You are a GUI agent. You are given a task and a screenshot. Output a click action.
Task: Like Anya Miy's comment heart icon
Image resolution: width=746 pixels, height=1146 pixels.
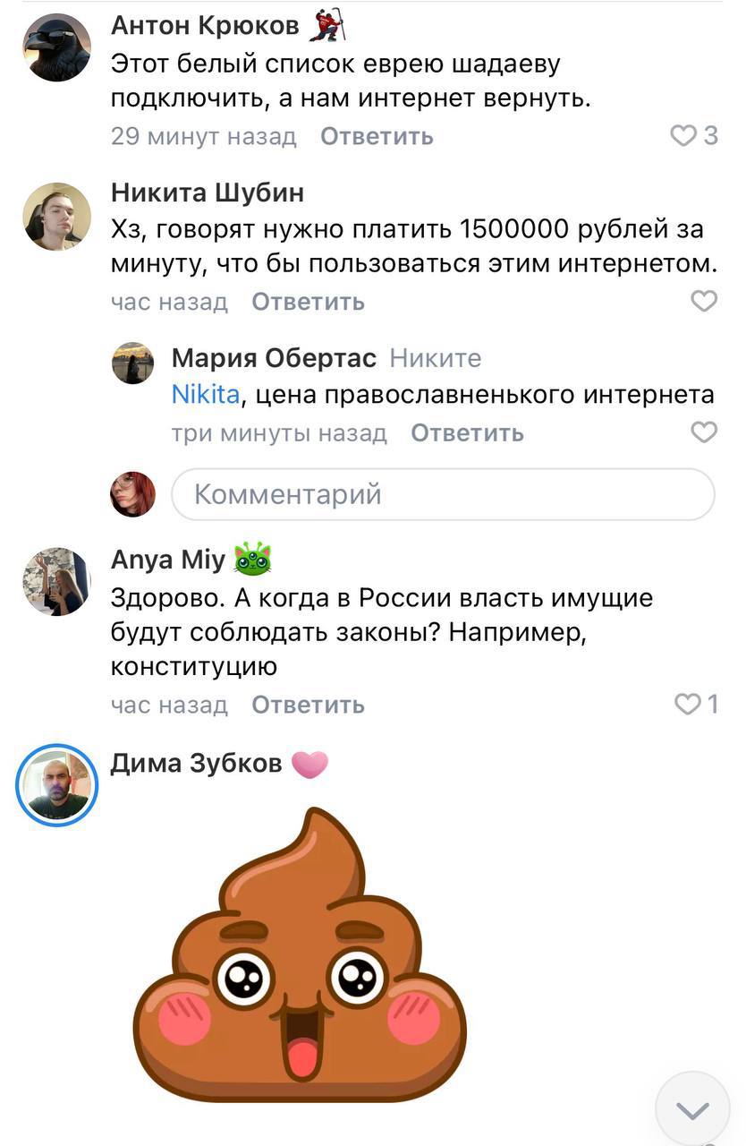point(688,705)
